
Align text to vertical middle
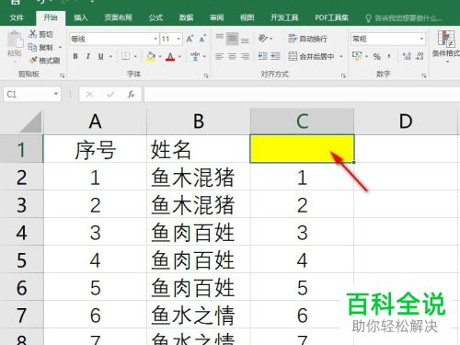[x=232, y=39]
